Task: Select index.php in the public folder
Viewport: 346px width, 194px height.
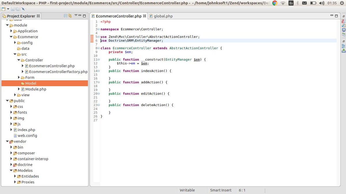Action: click(x=26, y=130)
